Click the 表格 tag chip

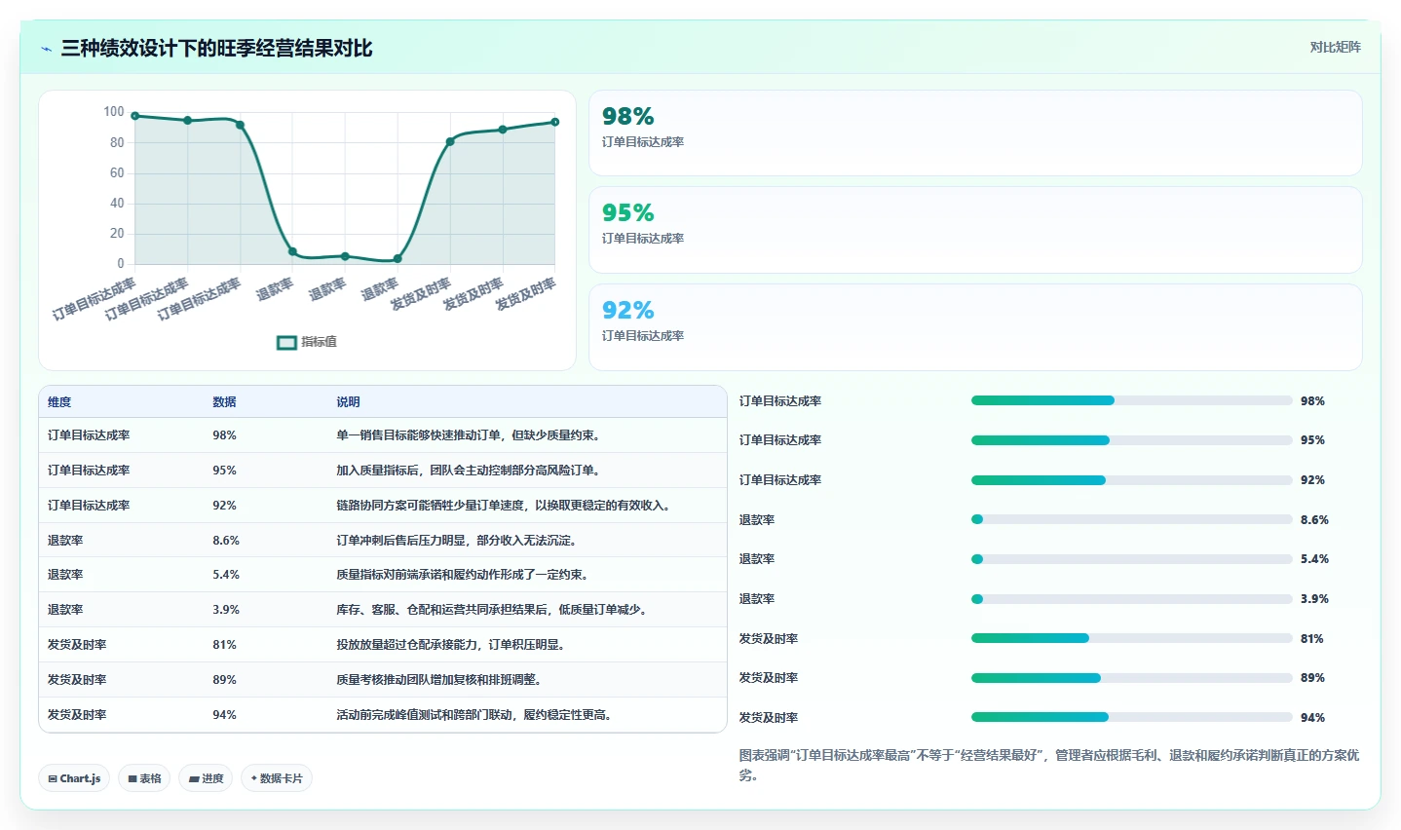[x=144, y=778]
